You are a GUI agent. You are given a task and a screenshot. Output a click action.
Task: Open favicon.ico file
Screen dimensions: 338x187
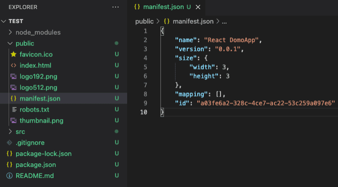click(x=36, y=54)
